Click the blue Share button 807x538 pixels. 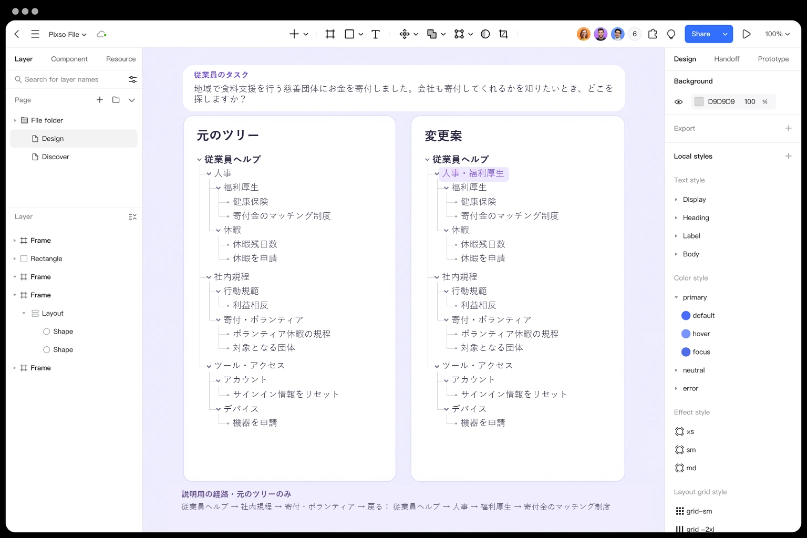pyautogui.click(x=701, y=34)
